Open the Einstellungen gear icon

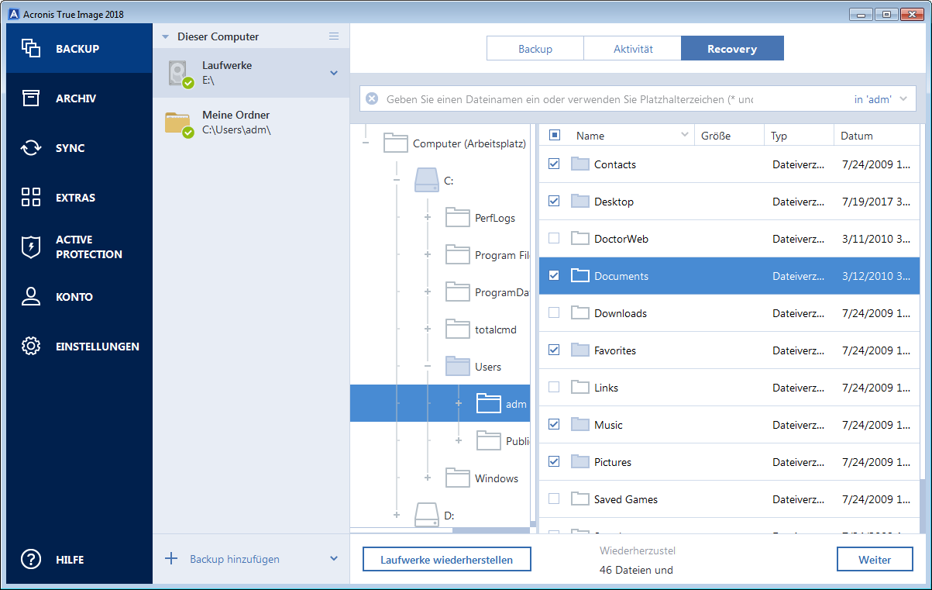click(x=30, y=346)
